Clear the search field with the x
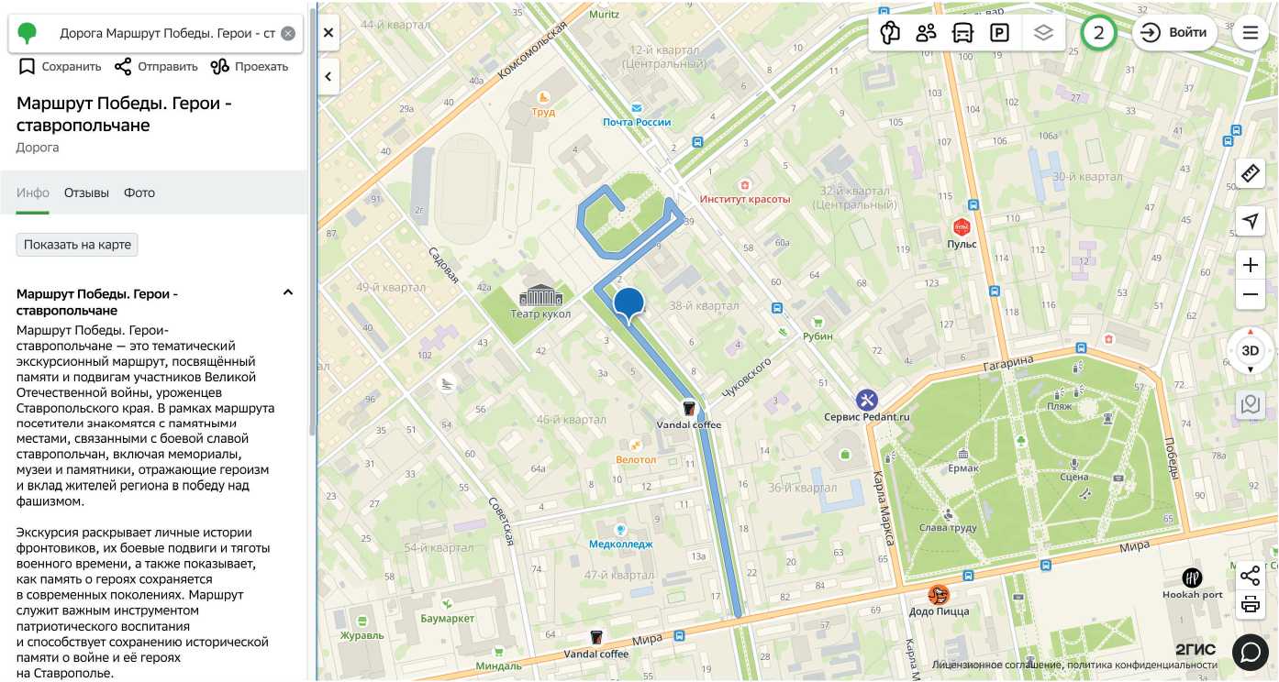Image resolution: width=1279 pixels, height=682 pixels. (288, 34)
